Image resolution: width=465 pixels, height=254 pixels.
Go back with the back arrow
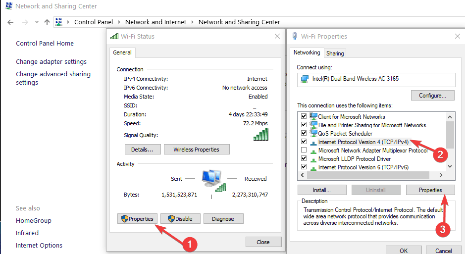click(x=10, y=22)
